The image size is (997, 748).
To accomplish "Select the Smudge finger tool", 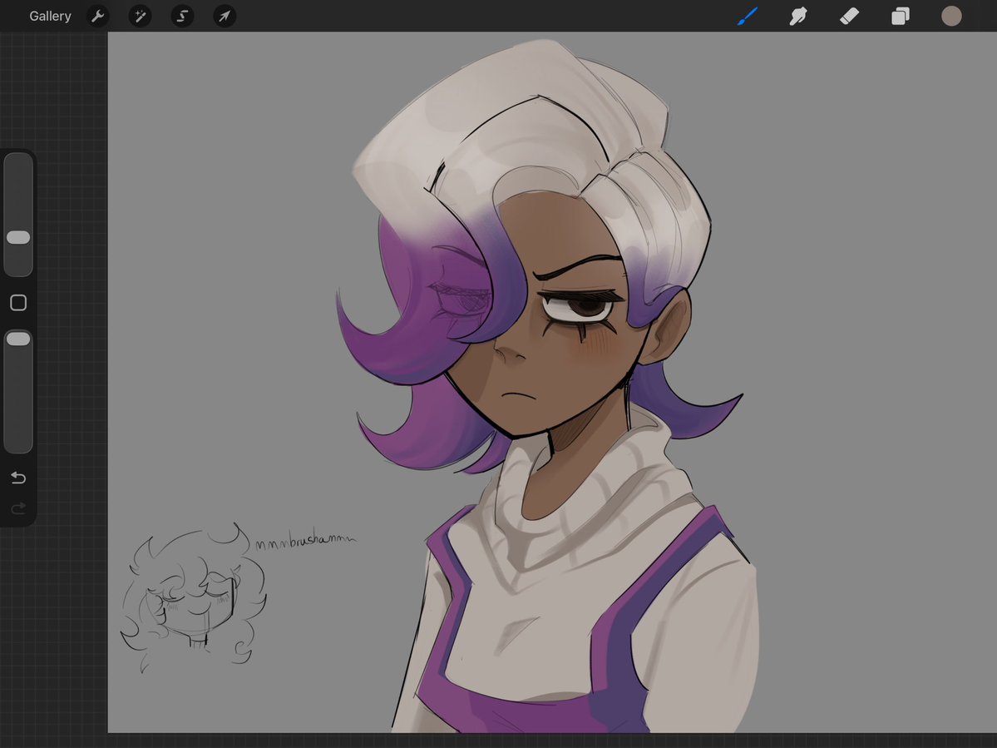I will click(x=798, y=16).
